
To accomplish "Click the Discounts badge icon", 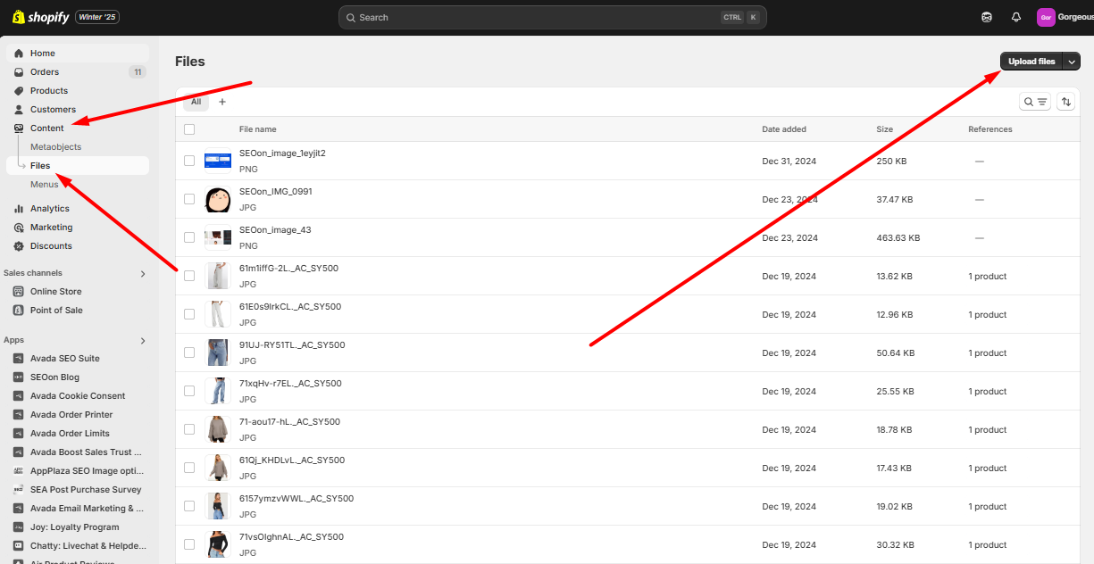I will (x=19, y=246).
